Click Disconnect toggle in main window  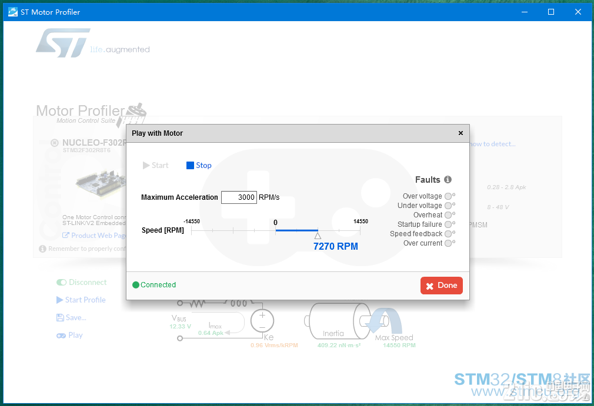81,282
